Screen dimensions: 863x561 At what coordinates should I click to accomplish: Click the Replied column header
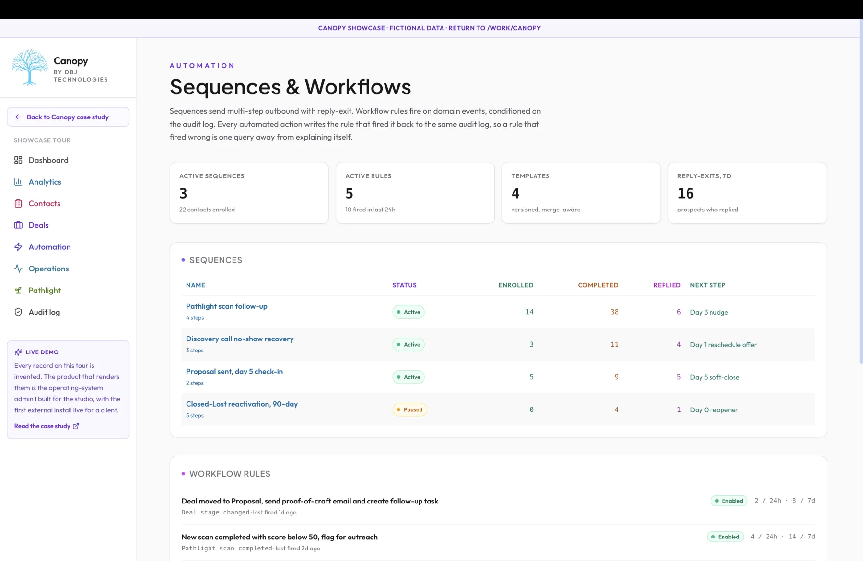click(x=667, y=285)
